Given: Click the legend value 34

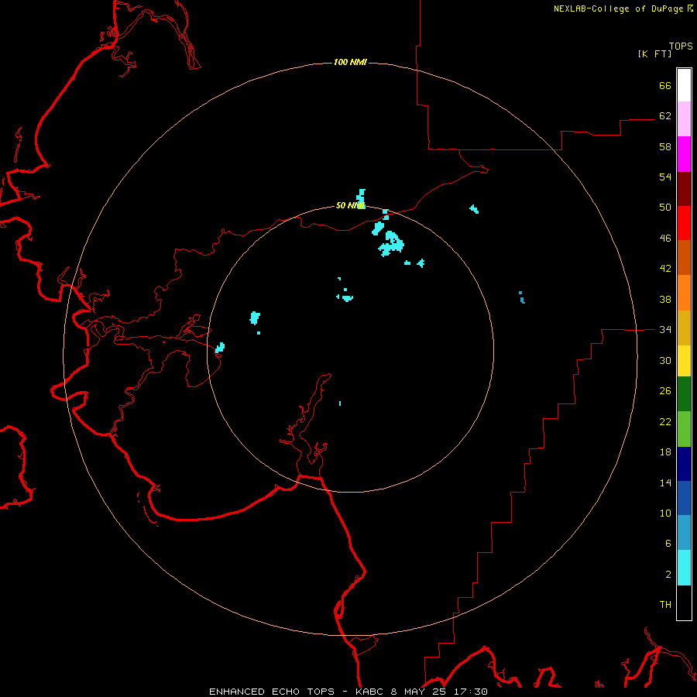Looking at the screenshot, I should click(665, 329).
